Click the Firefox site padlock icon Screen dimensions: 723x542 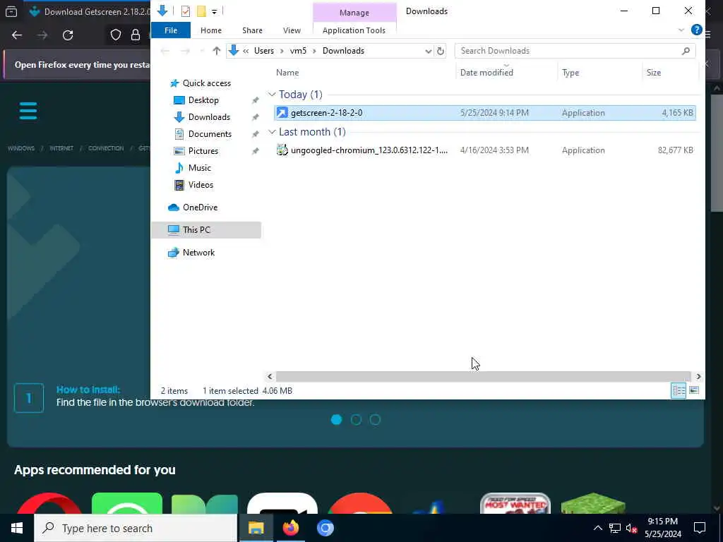point(135,35)
